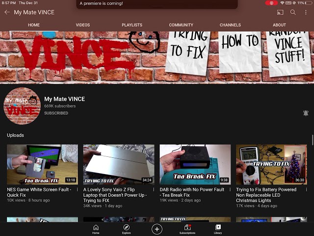Tap the battery indicator in status bar

coord(309,3)
